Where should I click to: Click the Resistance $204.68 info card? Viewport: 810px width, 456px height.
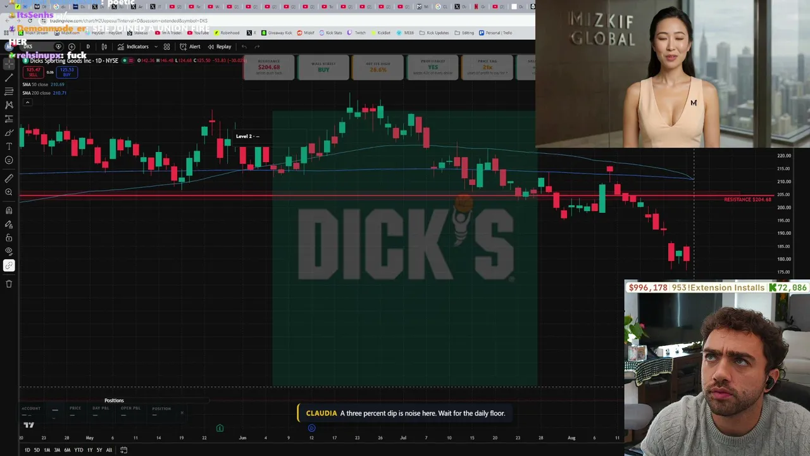pyautogui.click(x=269, y=67)
